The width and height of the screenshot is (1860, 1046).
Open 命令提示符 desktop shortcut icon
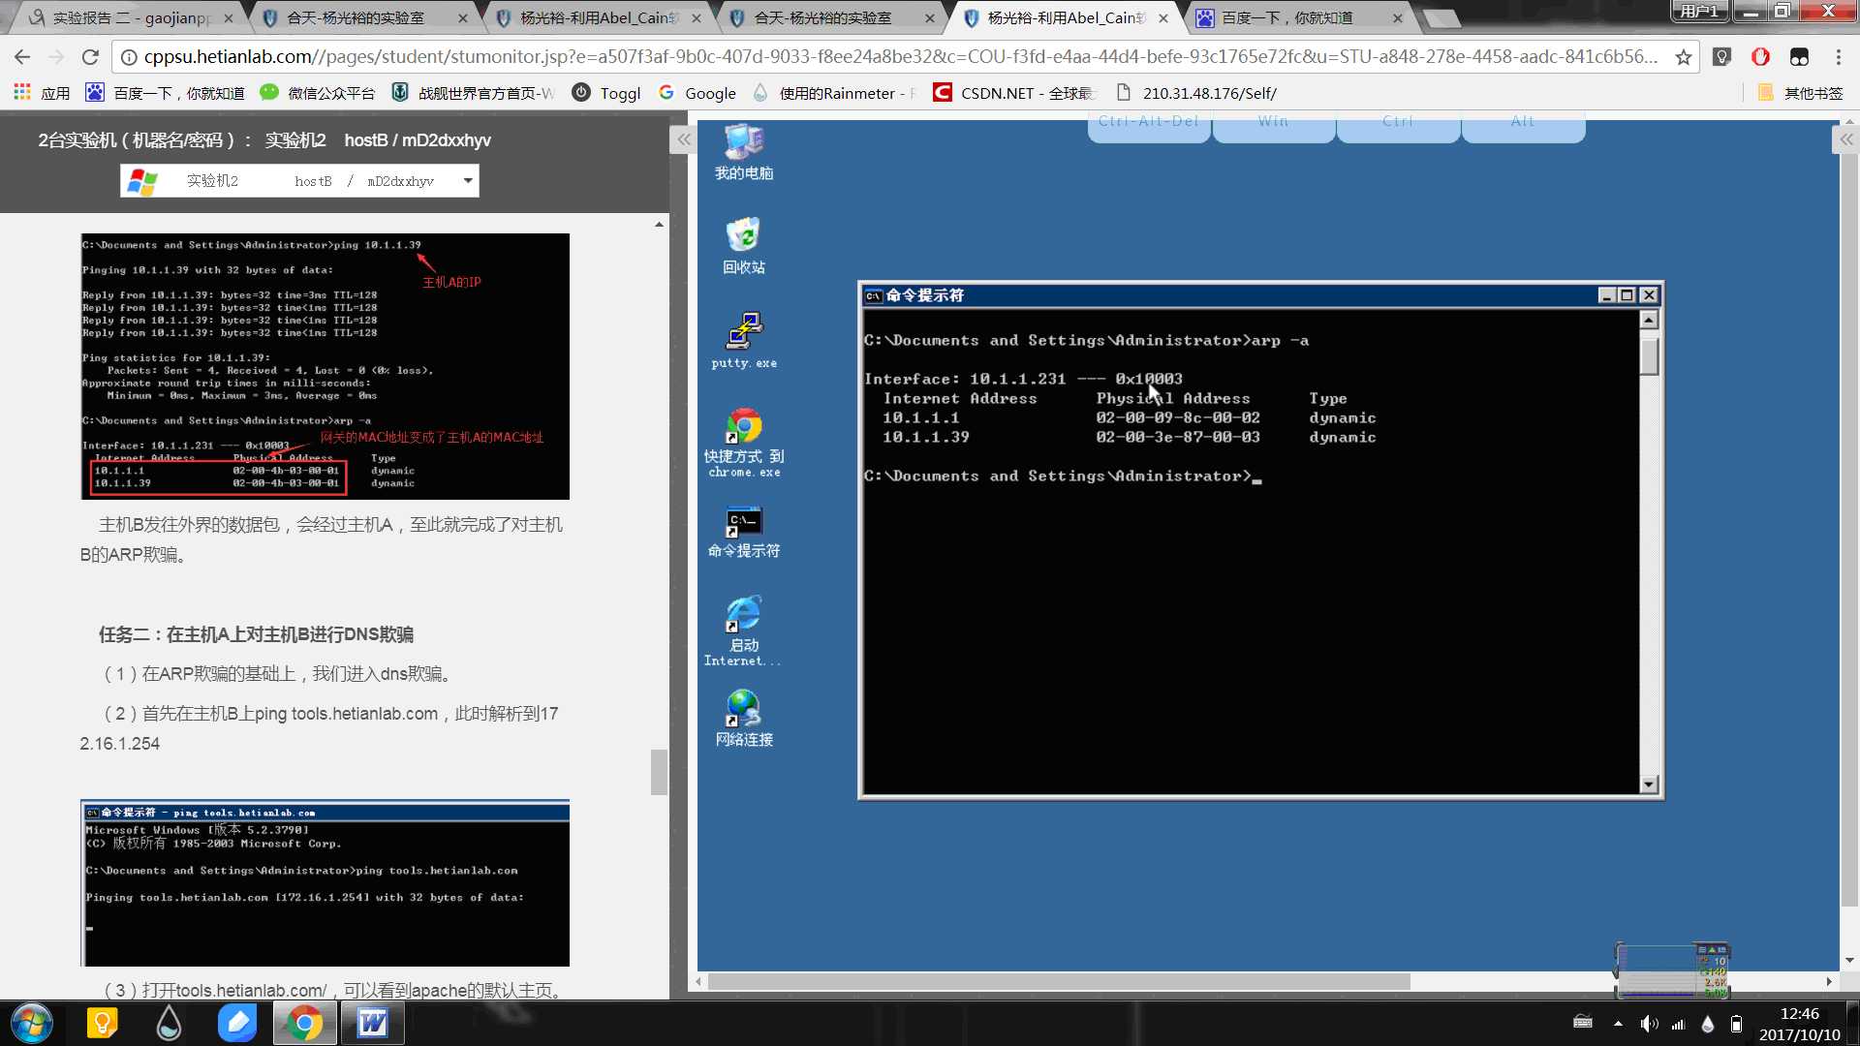743,533
